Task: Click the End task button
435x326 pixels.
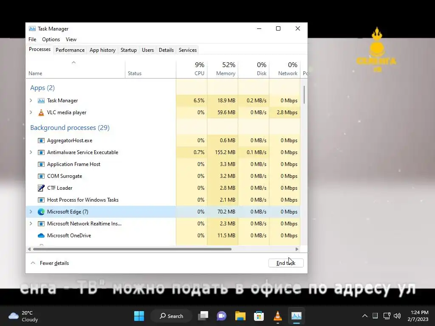Action: pos(286,263)
